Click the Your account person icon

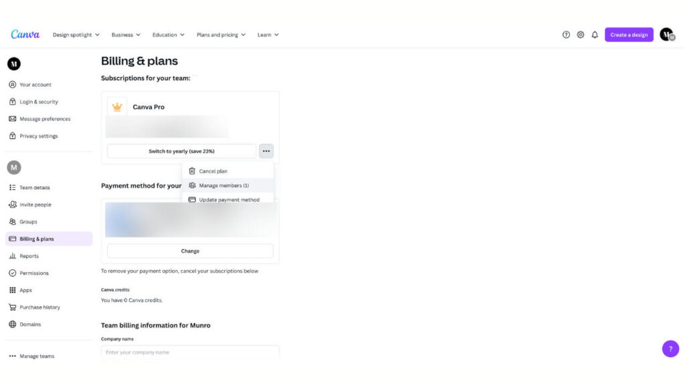pyautogui.click(x=13, y=85)
